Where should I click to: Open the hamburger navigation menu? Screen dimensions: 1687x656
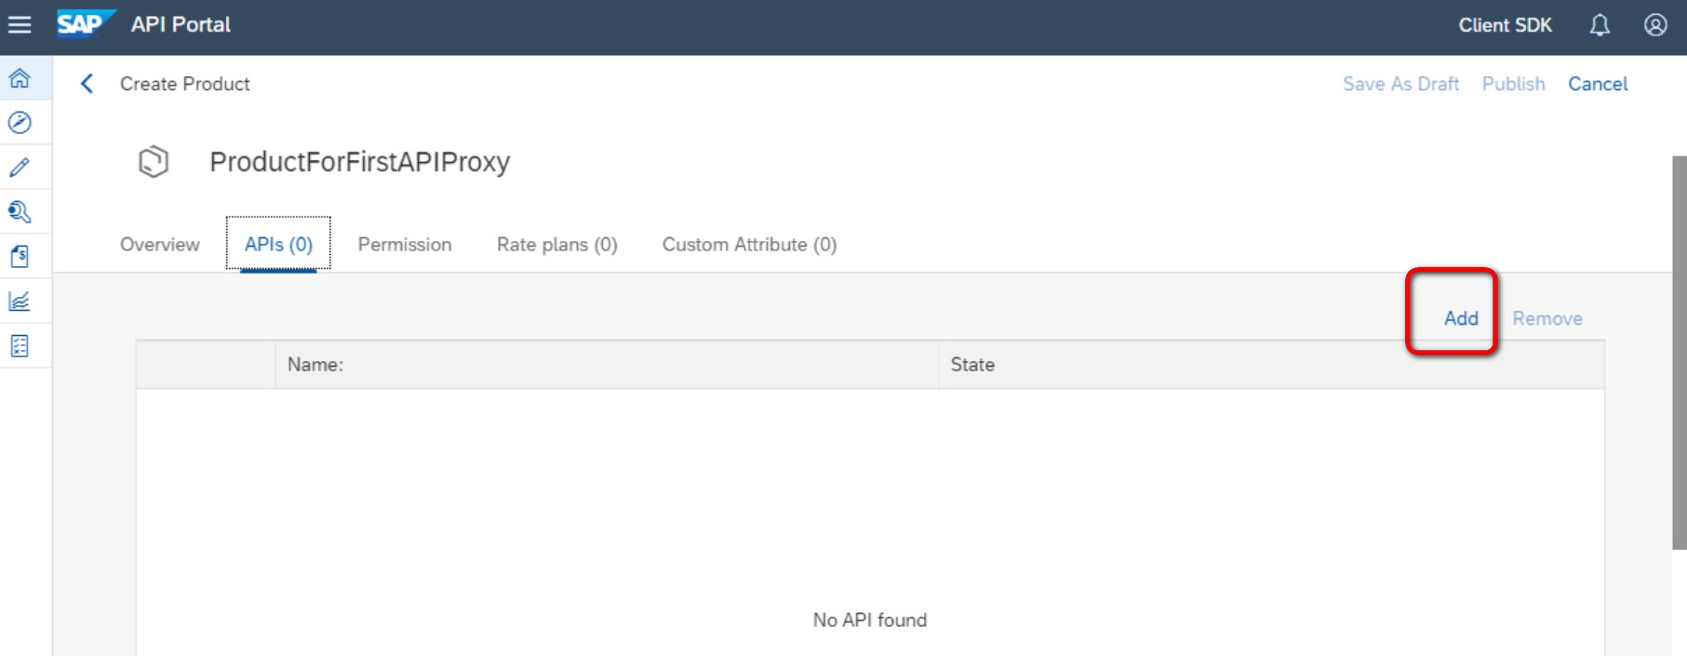coord(20,25)
